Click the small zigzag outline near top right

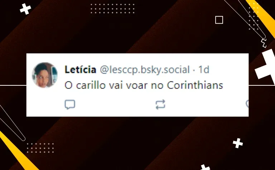click(x=264, y=43)
